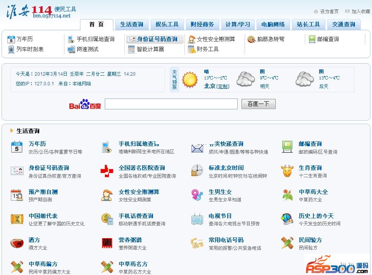Open the 生活查询 tab
Viewport: 372px width, 275px height.
(x=132, y=24)
